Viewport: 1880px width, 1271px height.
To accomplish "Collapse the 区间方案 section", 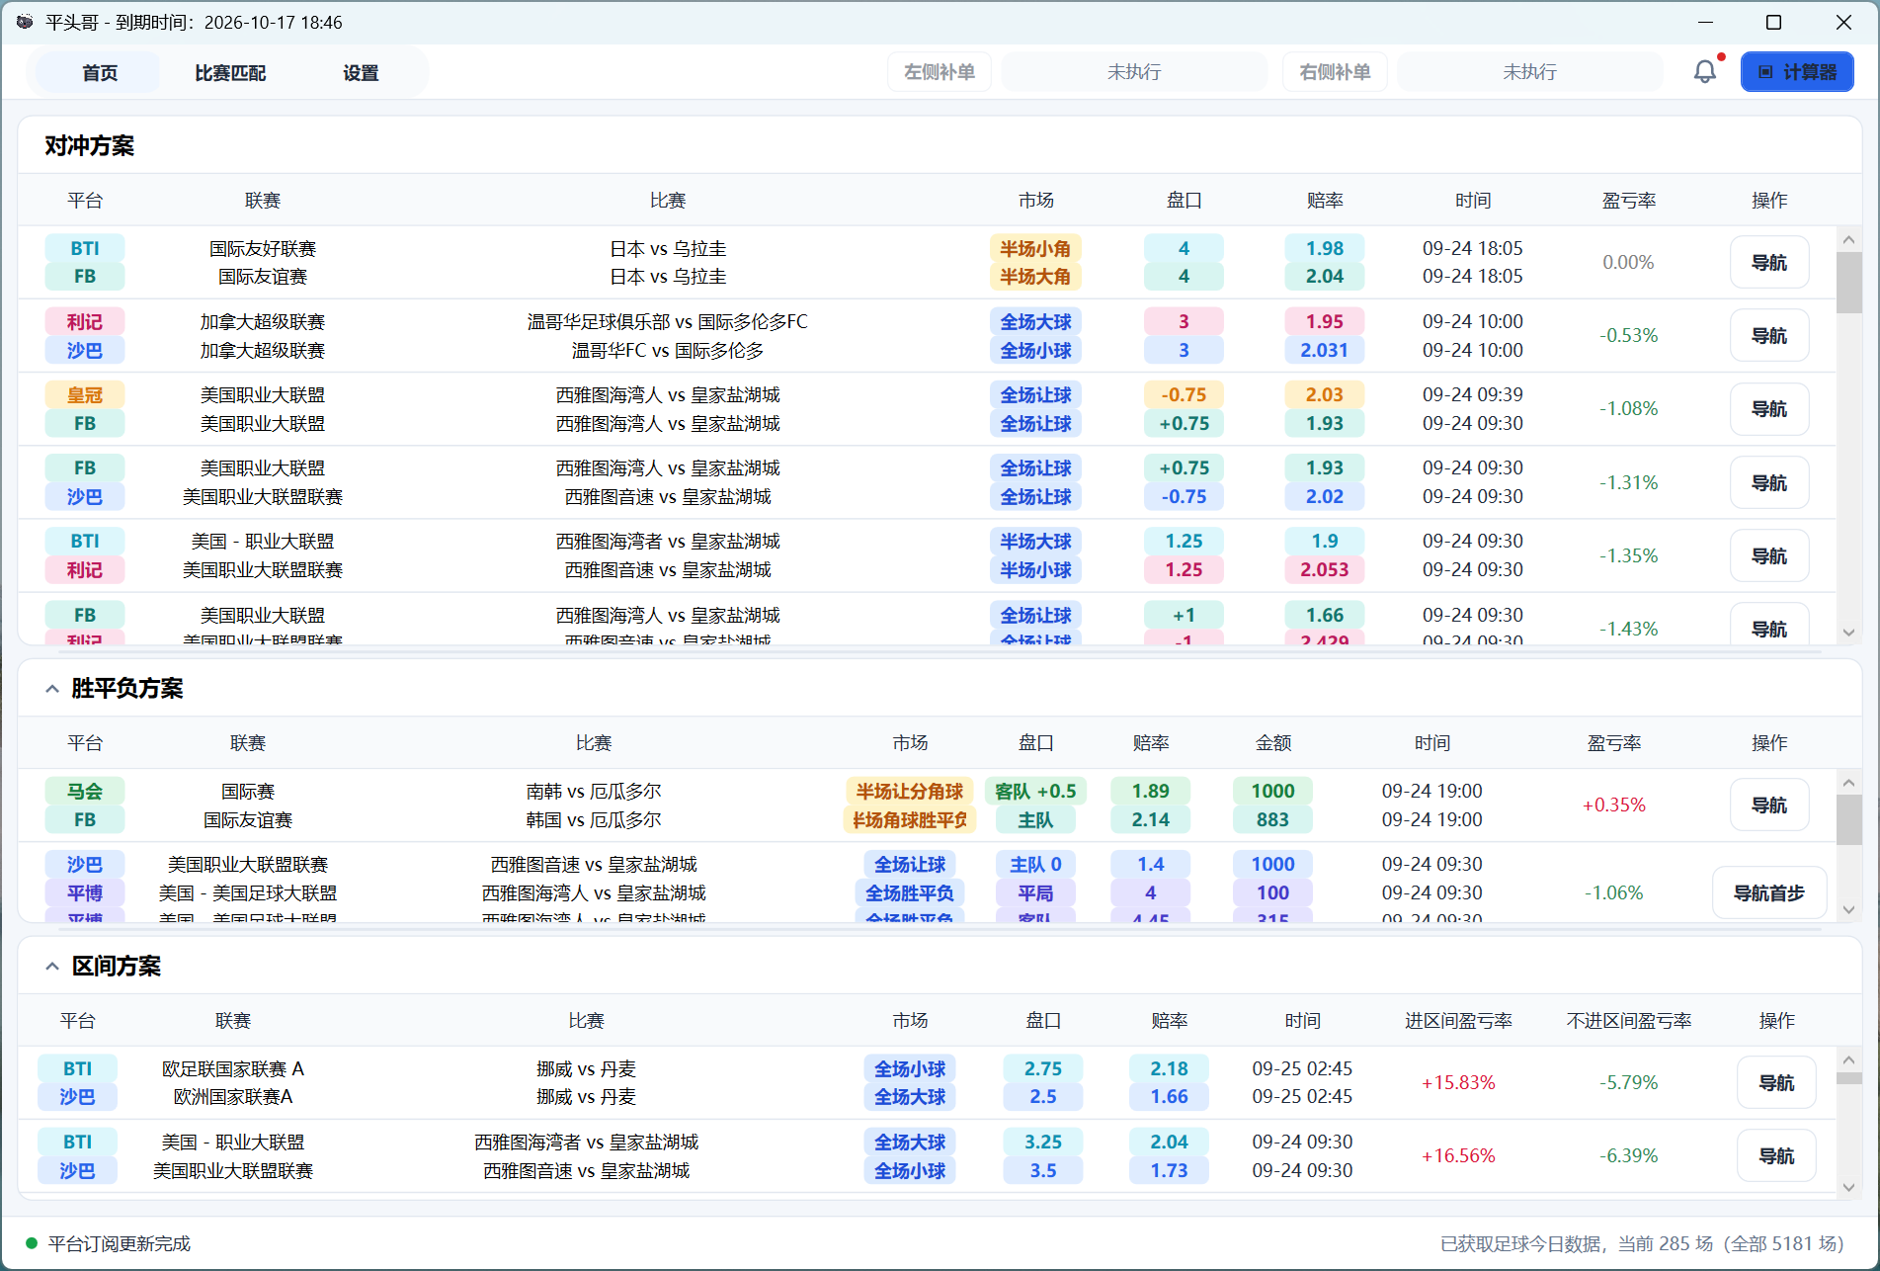I will (x=52, y=967).
